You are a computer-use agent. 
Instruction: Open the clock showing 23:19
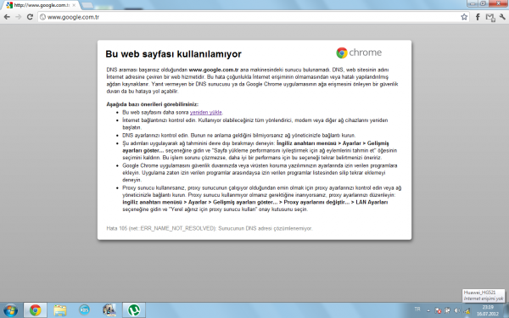click(488, 310)
